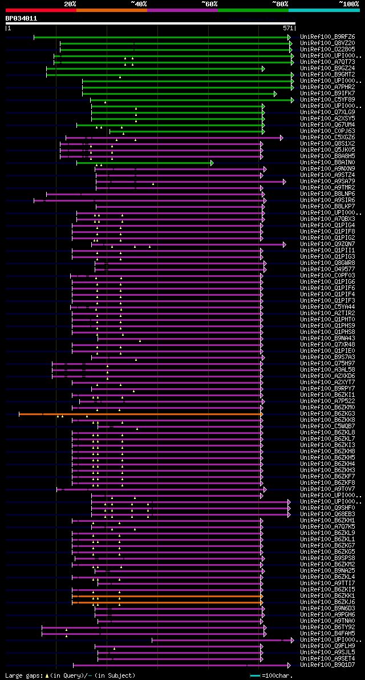Click the UniRef100_Q75H97 label

click(x=327, y=364)
